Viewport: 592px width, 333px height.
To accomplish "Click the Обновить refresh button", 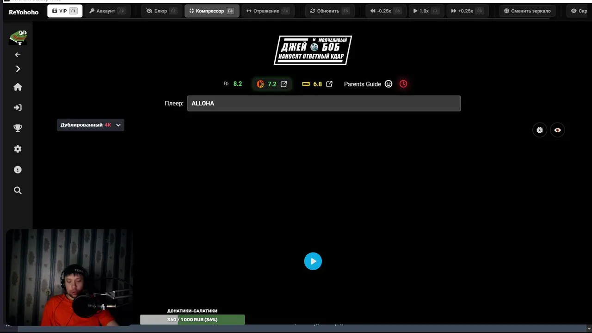I will [x=329, y=11].
